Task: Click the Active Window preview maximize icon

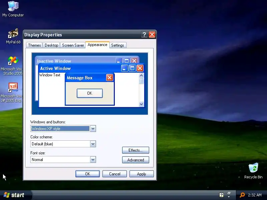Action: [132, 68]
